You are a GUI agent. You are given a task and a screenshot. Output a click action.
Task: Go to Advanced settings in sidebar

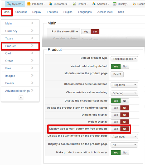click(x=20, y=91)
